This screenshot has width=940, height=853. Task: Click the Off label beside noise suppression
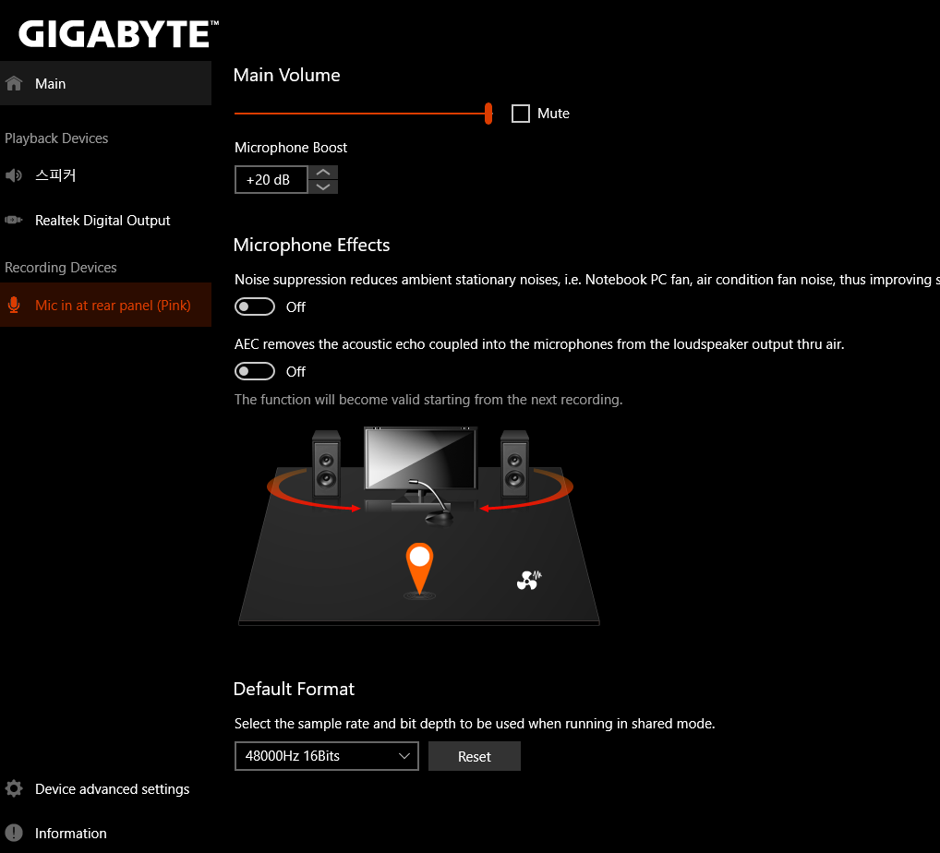[x=295, y=306]
